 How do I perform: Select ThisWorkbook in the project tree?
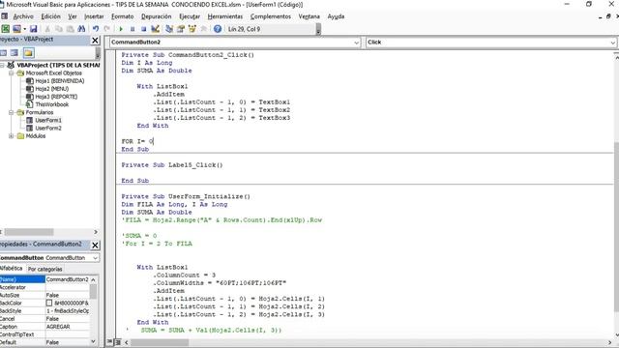coord(51,104)
